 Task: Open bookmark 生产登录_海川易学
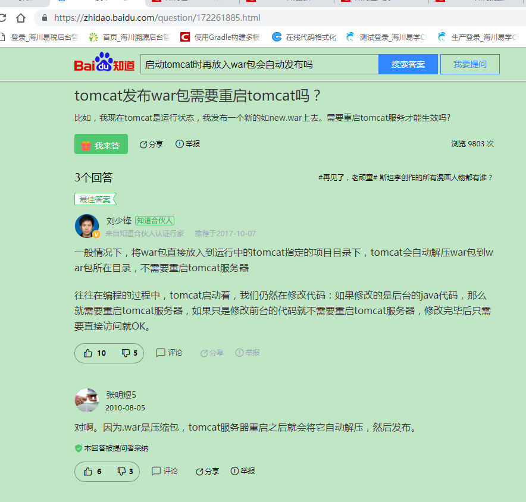479,37
